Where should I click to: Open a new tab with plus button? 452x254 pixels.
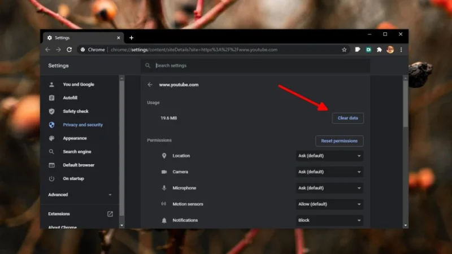(x=131, y=38)
